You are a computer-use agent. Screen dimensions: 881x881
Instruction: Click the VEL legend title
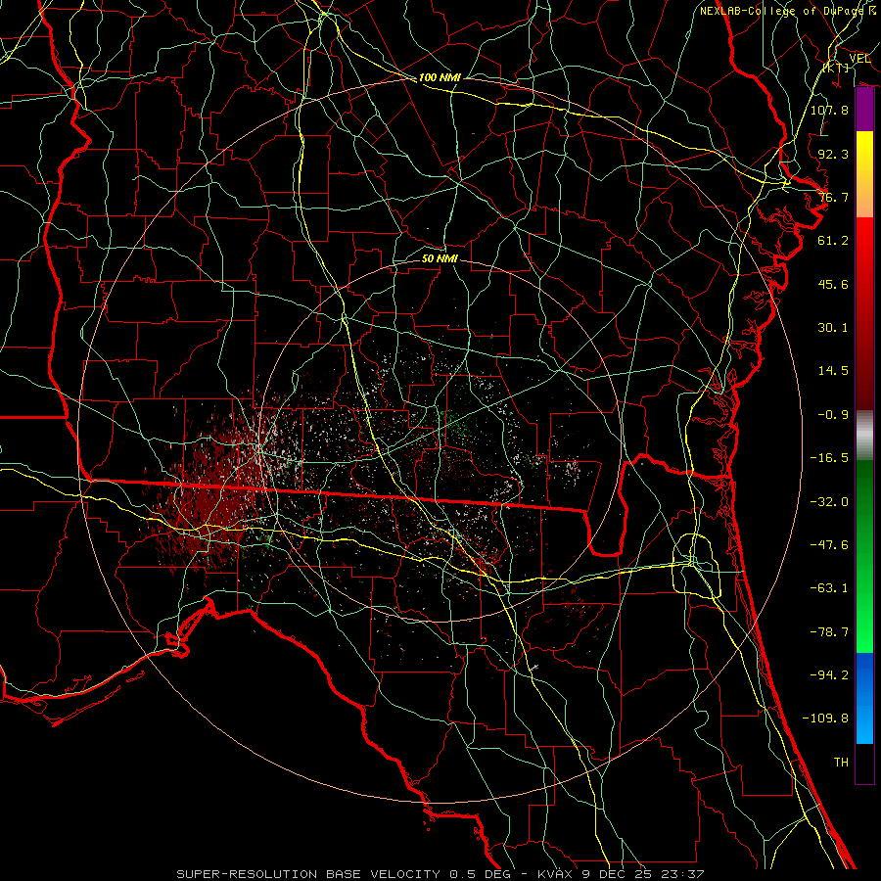pos(859,58)
